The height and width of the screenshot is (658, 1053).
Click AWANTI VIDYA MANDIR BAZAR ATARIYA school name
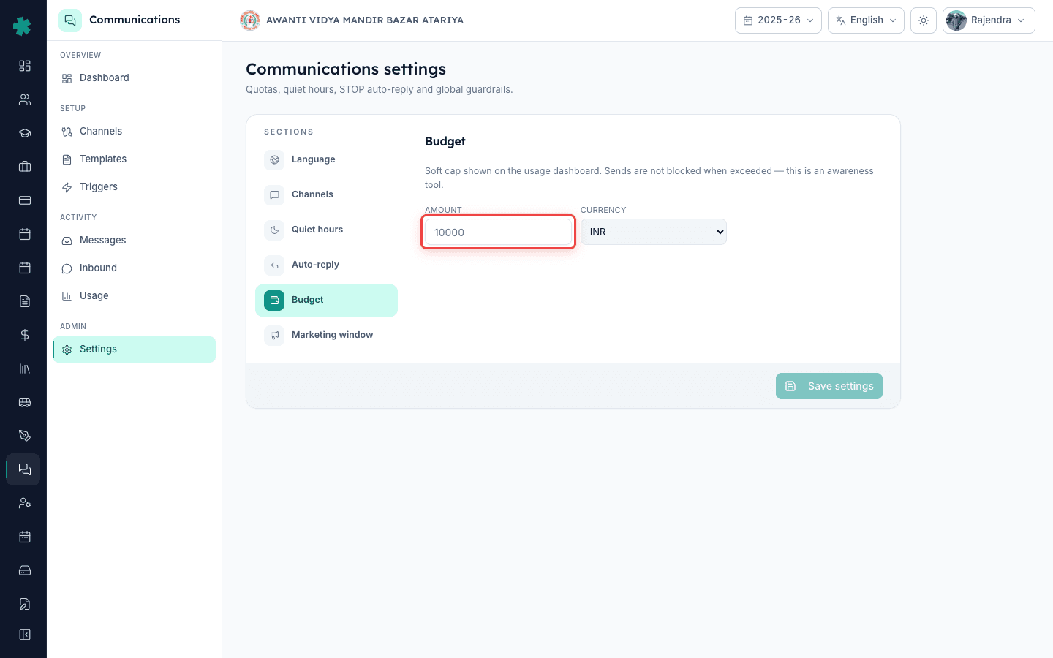pos(365,20)
